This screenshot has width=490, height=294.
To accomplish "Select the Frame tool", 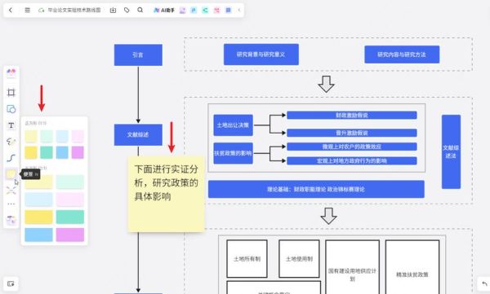I will (11, 92).
